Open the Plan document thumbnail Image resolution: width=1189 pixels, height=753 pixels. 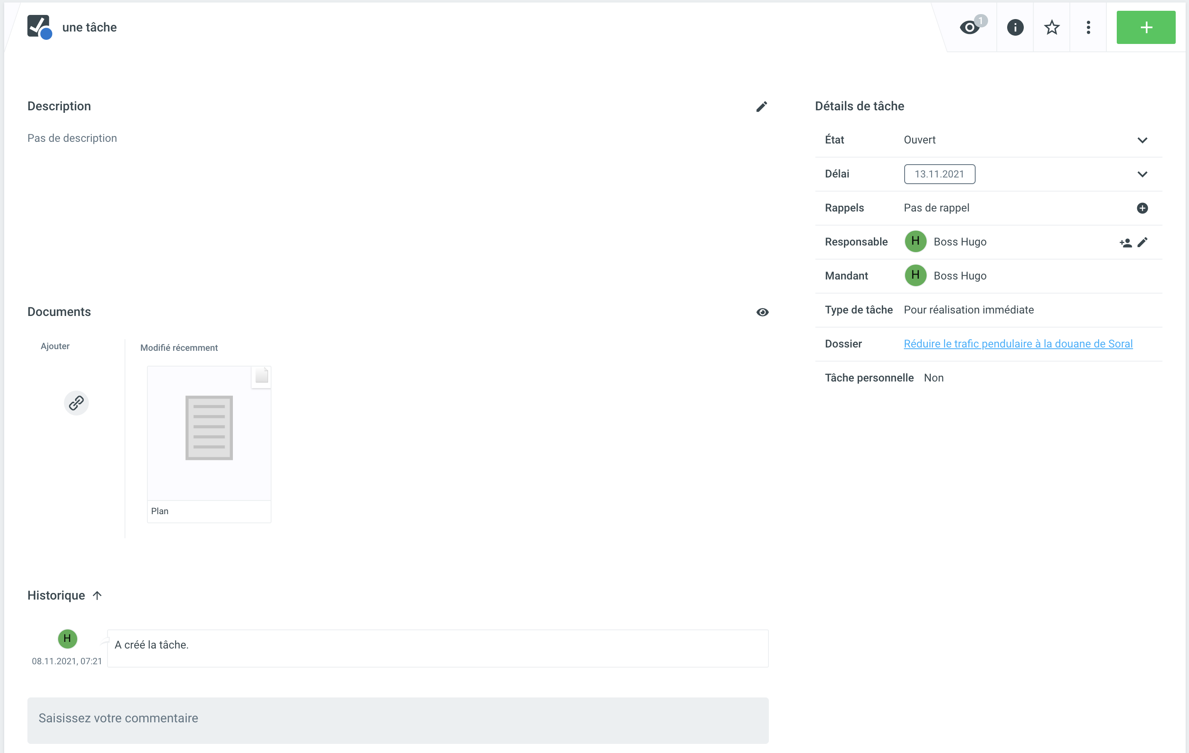209,433
